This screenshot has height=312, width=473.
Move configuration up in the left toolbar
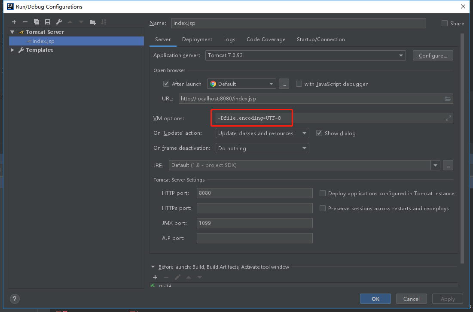(x=70, y=22)
